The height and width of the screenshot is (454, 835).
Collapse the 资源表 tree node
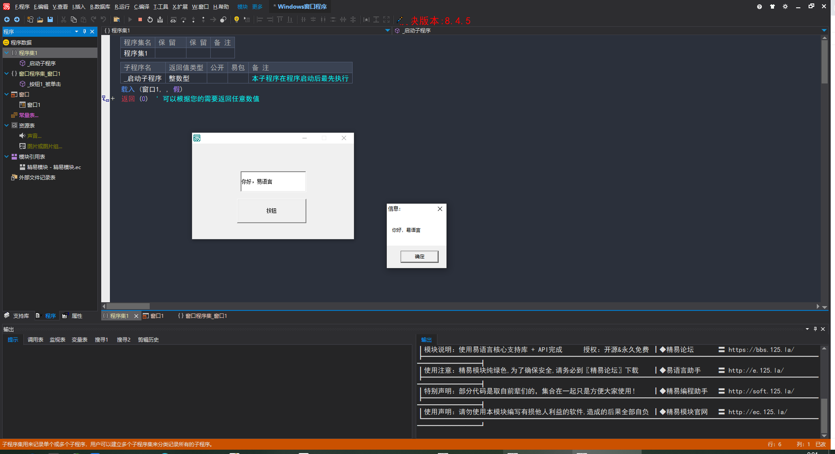6,125
